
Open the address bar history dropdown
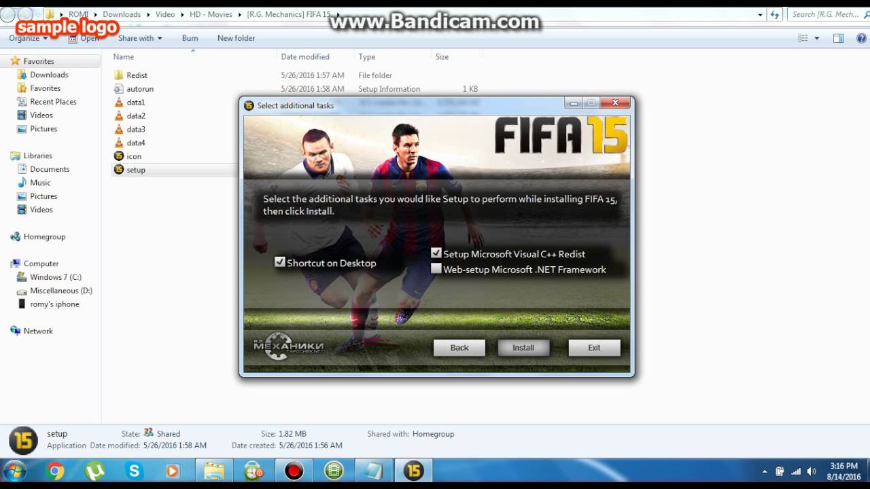[761, 14]
